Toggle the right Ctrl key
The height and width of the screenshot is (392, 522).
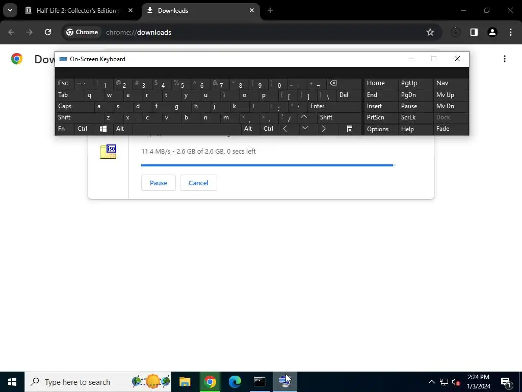[x=271, y=129]
